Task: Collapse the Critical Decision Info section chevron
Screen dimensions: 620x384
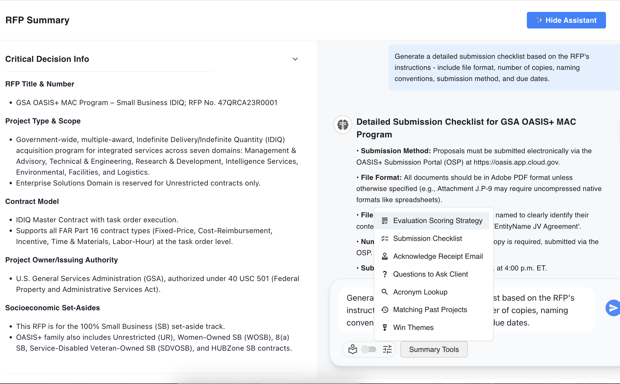Action: point(295,59)
